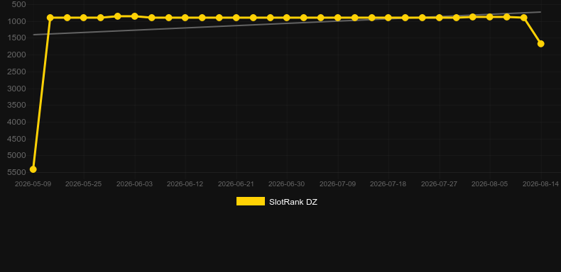Click the 4000 y-axis value
This screenshot has width=561, height=272.
[17, 122]
